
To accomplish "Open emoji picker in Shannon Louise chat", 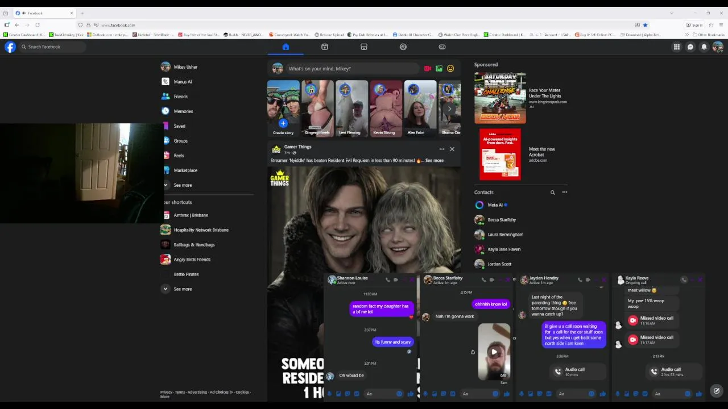I will [399, 394].
